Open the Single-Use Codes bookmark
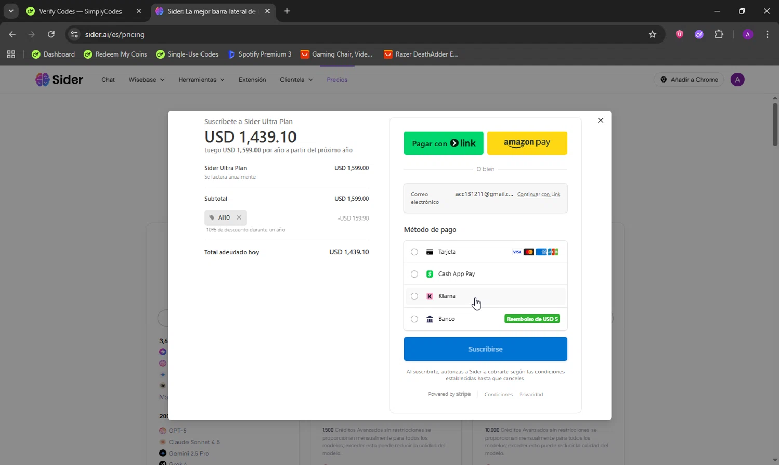This screenshot has height=465, width=779. (x=187, y=54)
